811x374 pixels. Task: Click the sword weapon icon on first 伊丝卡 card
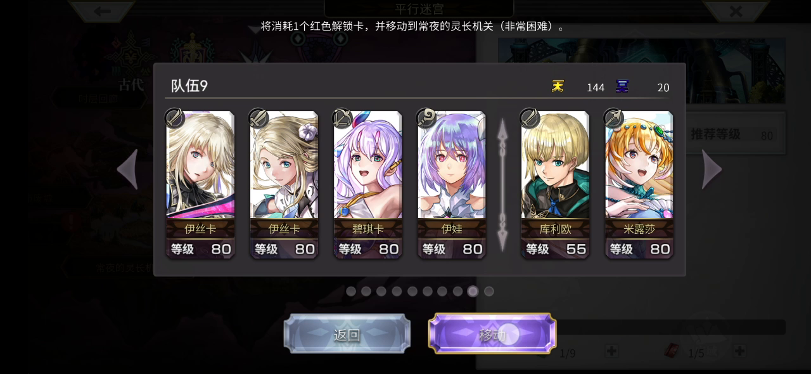[x=174, y=118]
